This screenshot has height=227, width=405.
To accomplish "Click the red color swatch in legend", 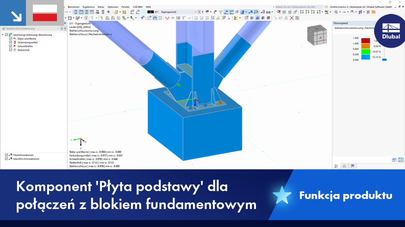I will pyautogui.click(x=365, y=41).
